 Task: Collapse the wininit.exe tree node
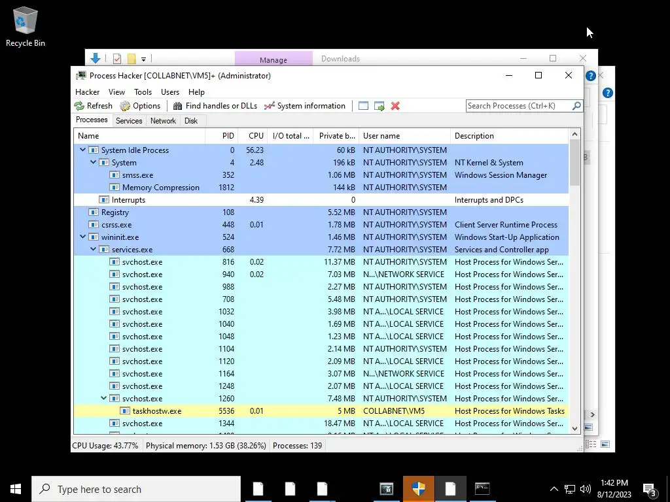click(83, 237)
